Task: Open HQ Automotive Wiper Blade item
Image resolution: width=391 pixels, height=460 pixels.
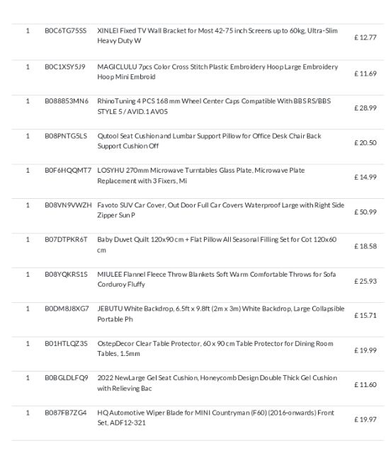Action: point(215,418)
